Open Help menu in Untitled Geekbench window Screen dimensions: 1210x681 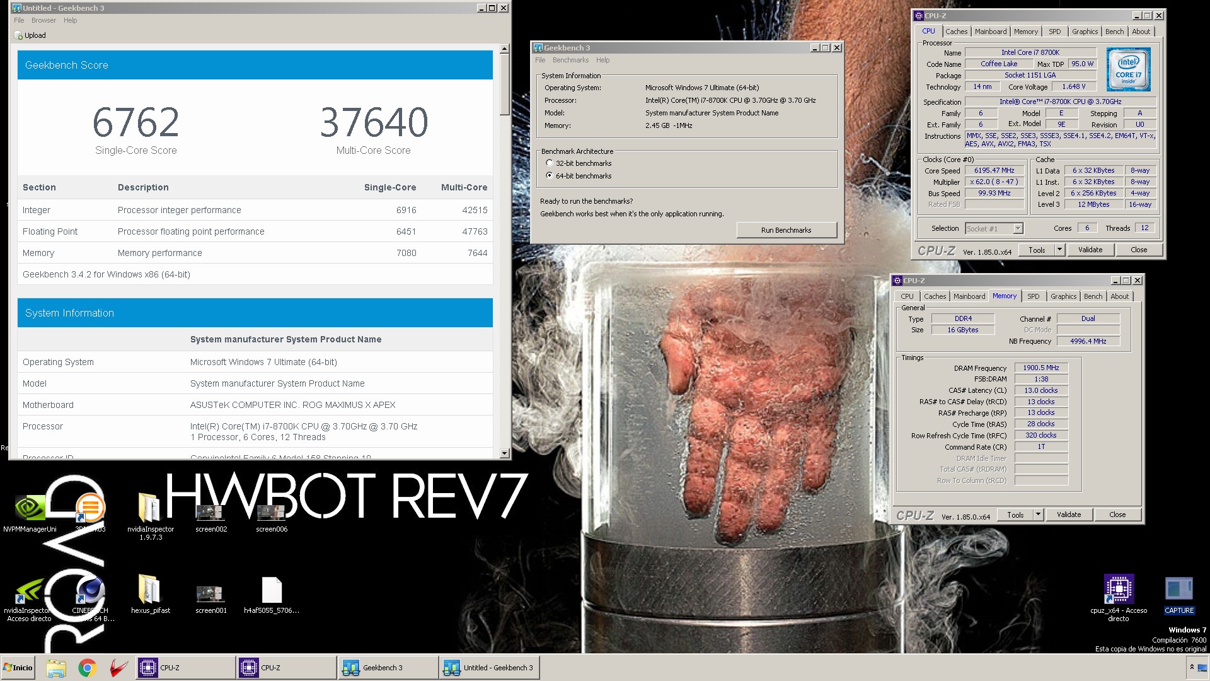click(70, 20)
